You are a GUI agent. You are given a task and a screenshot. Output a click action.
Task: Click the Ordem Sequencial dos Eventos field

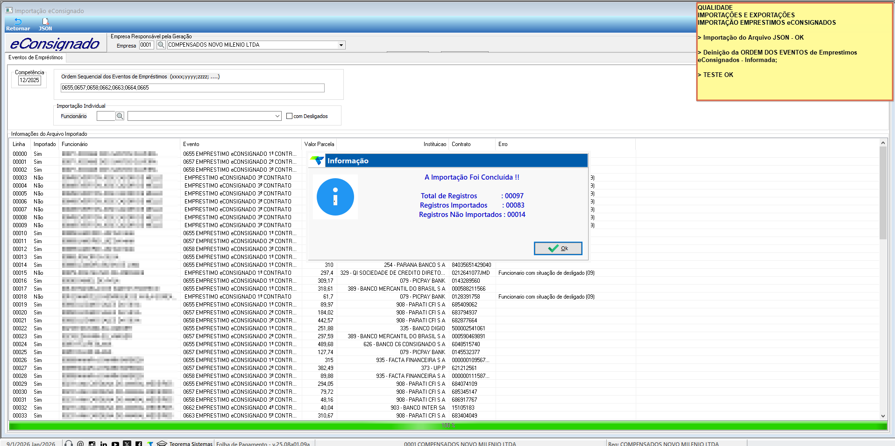coord(192,88)
